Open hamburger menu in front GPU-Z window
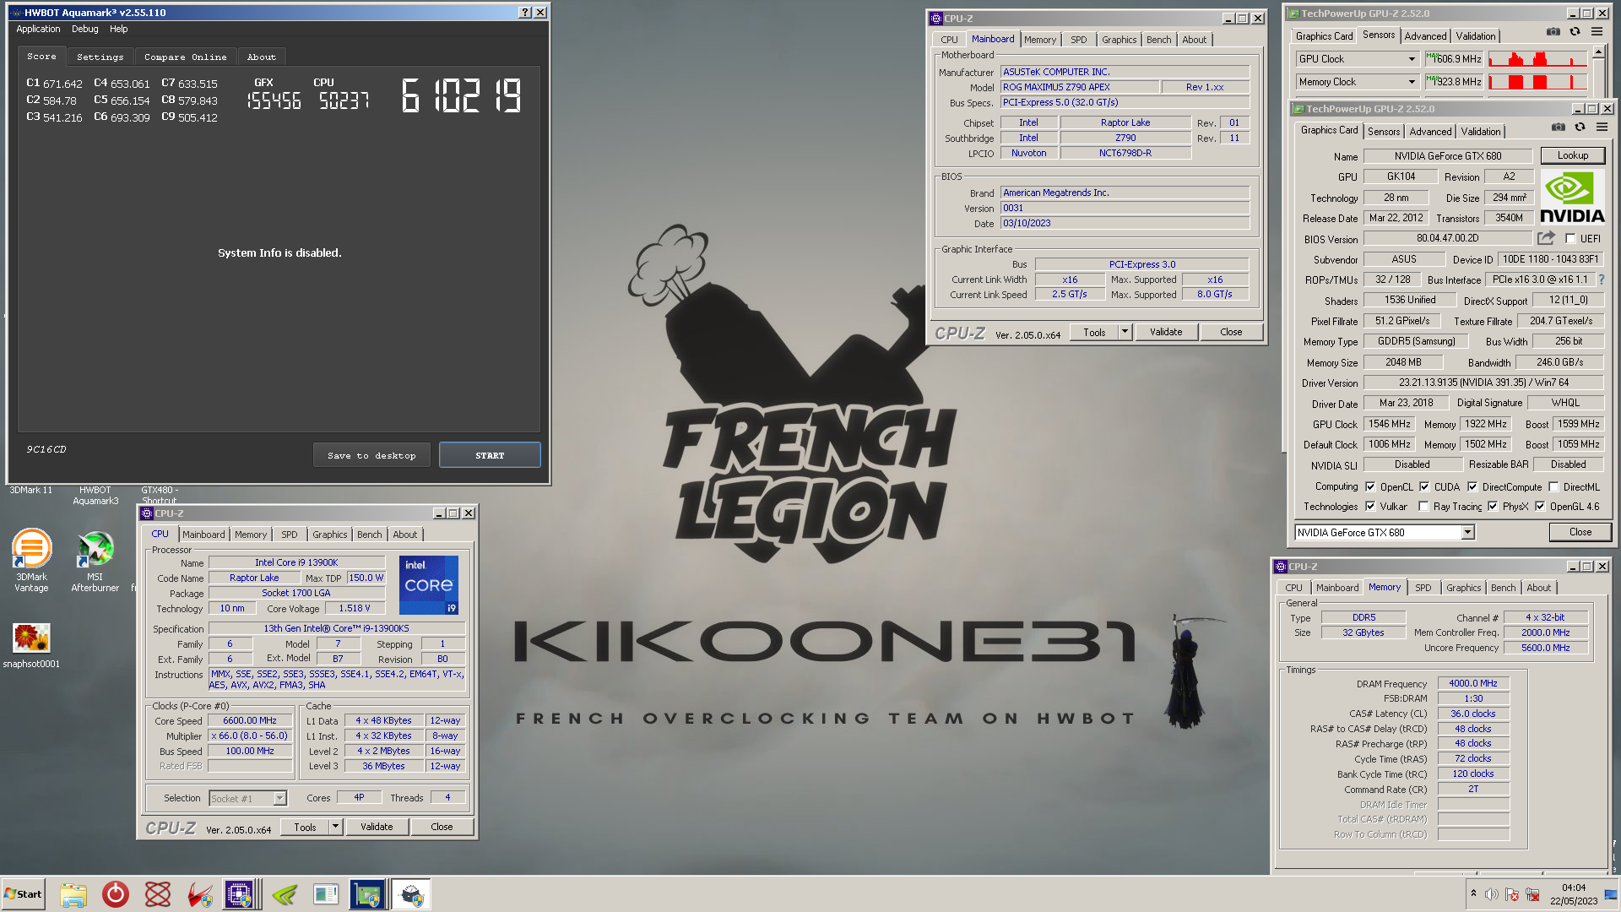Screen dimensions: 1621x912 [1602, 128]
